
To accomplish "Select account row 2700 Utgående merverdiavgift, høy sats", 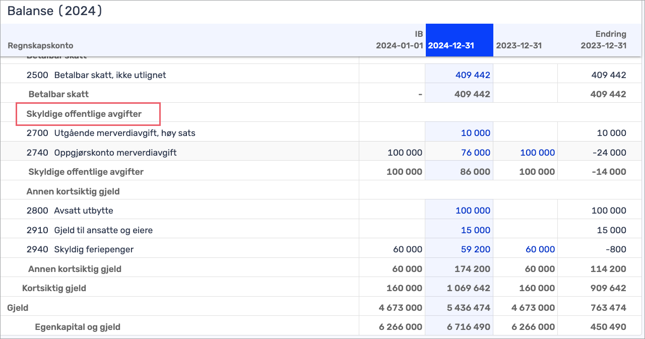I will point(111,133).
